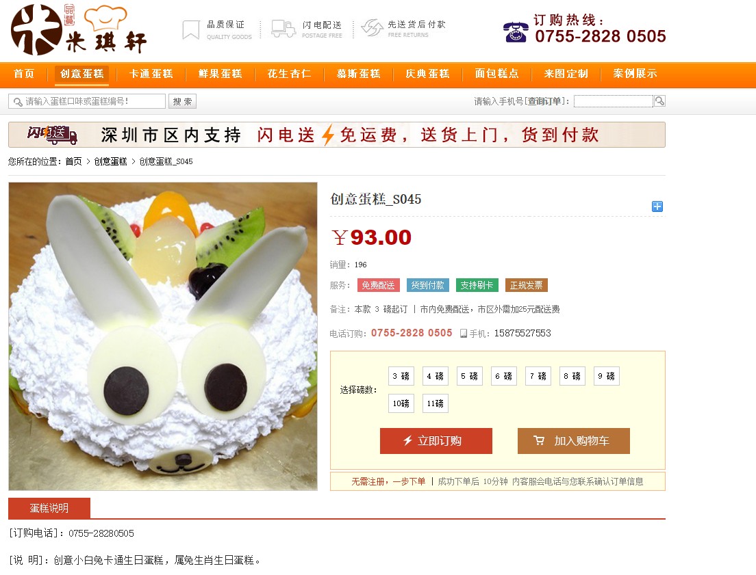Switch to the 蛋糕说明 tab
The image size is (756, 575).
coord(49,508)
